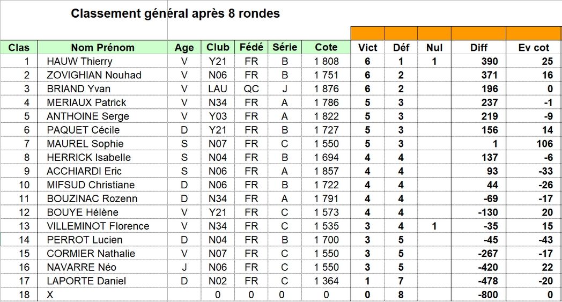The image size is (562, 302).
Task: Click MAUREL Sophie's Ev cot value '106'
Action: [x=534, y=143]
